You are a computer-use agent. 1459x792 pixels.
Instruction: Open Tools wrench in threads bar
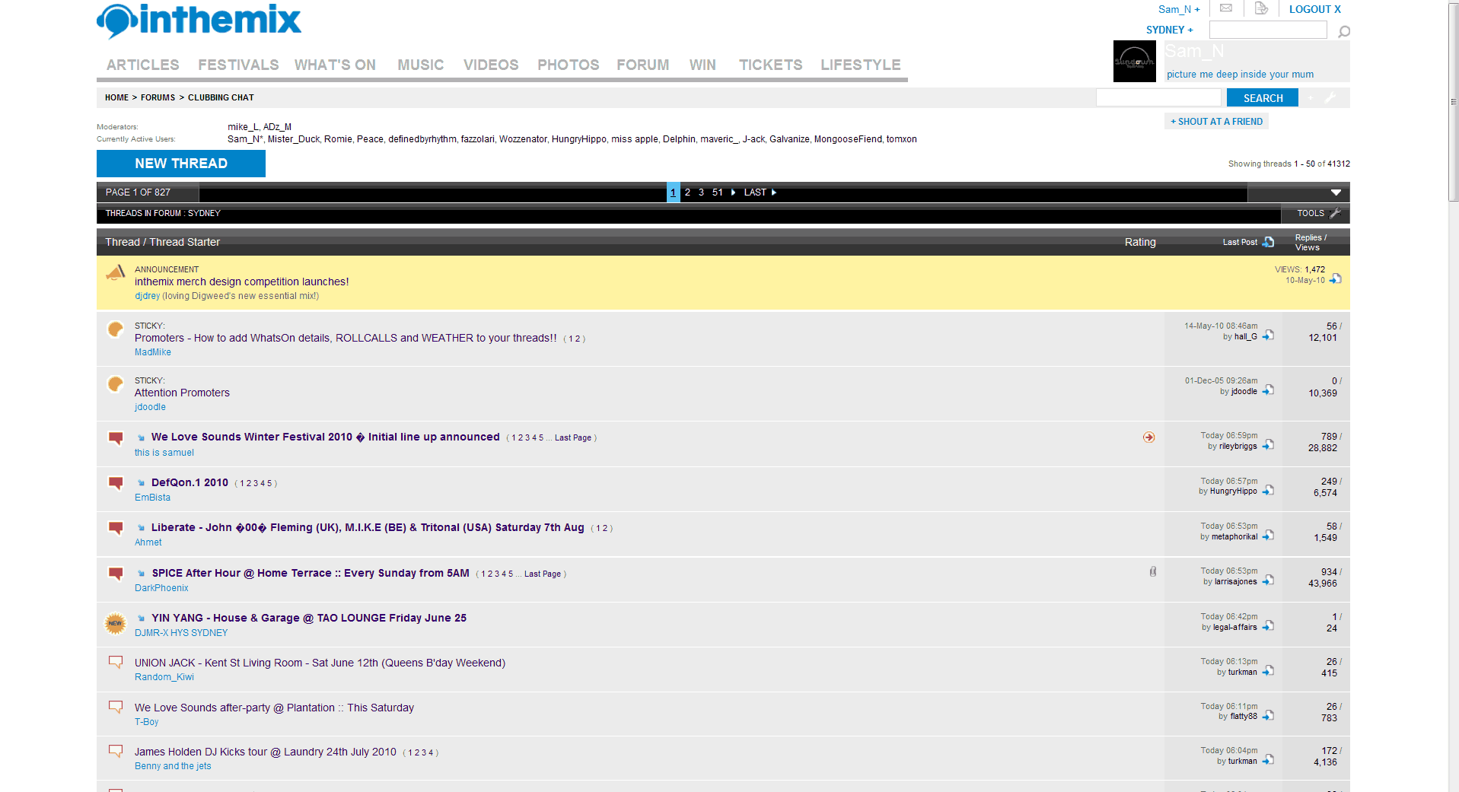1335,213
